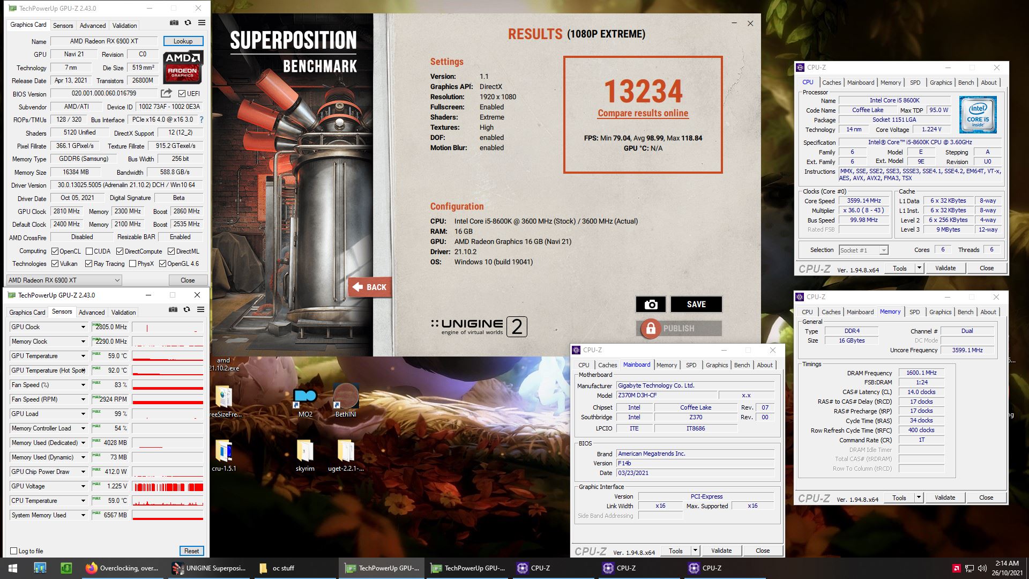
Task: Open the Tools dropdown arrow in the CPU-Z CPU window
Action: click(x=919, y=268)
